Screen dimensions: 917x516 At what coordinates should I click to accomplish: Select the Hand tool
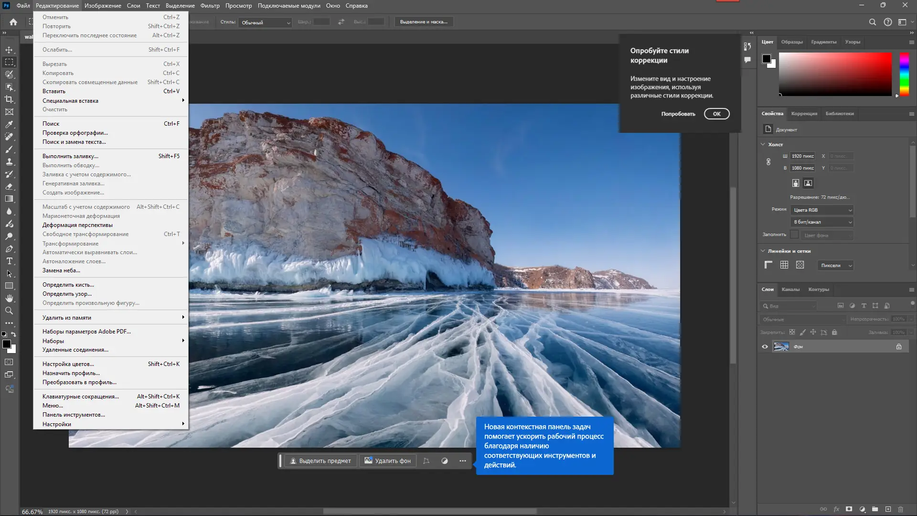(9, 299)
